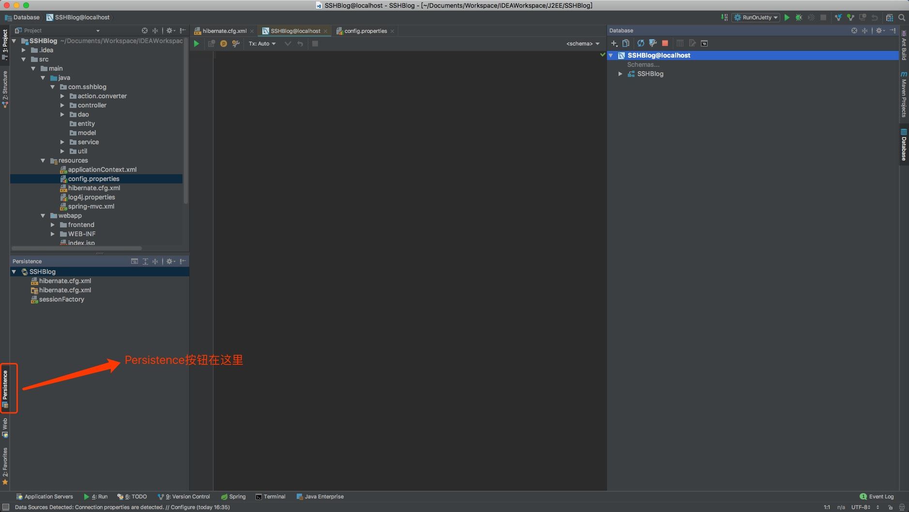Open the Event Log

(877, 497)
